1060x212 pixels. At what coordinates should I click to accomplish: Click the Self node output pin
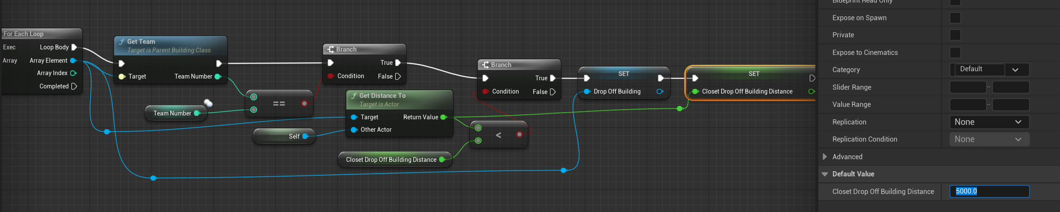coord(305,136)
